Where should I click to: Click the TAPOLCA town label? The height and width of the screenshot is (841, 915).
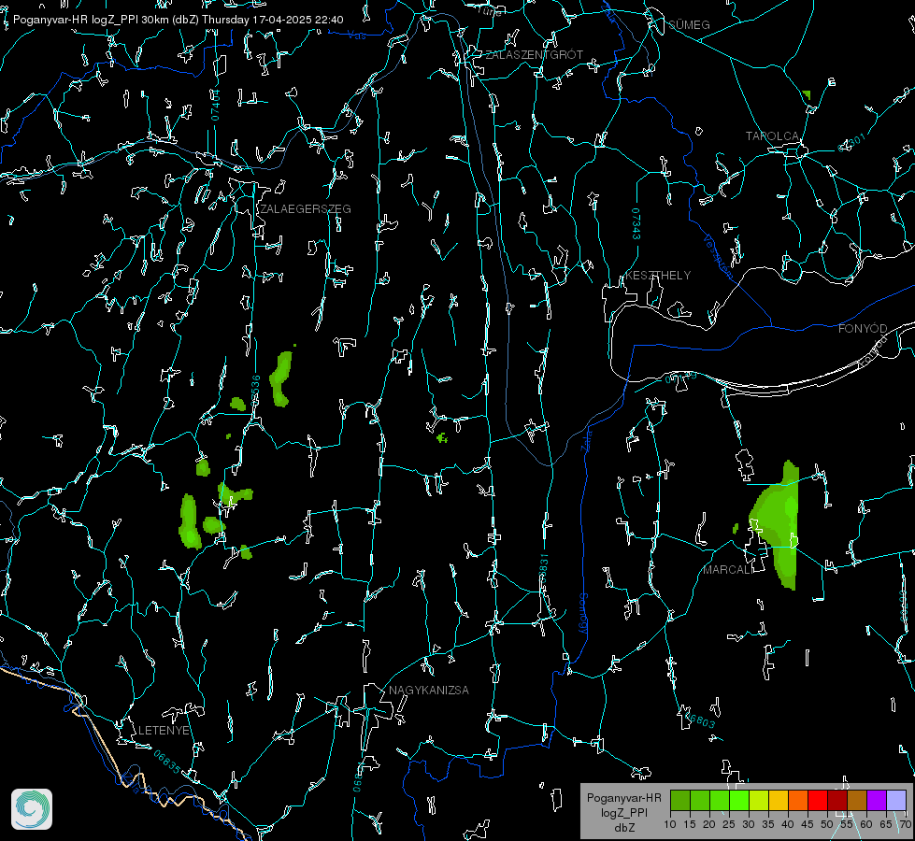click(x=772, y=136)
